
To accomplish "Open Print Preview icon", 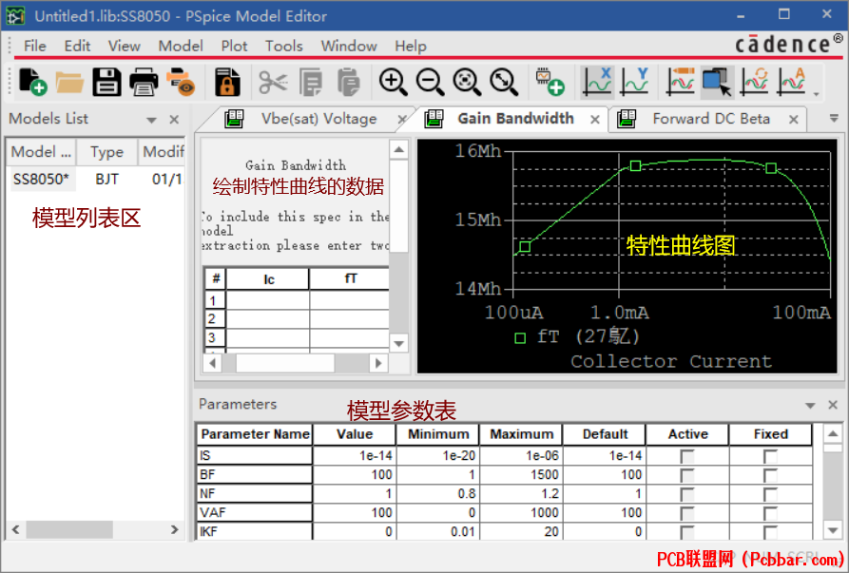I will click(x=181, y=83).
